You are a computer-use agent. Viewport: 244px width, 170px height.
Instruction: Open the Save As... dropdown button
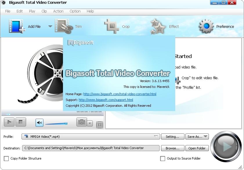tap(197, 137)
